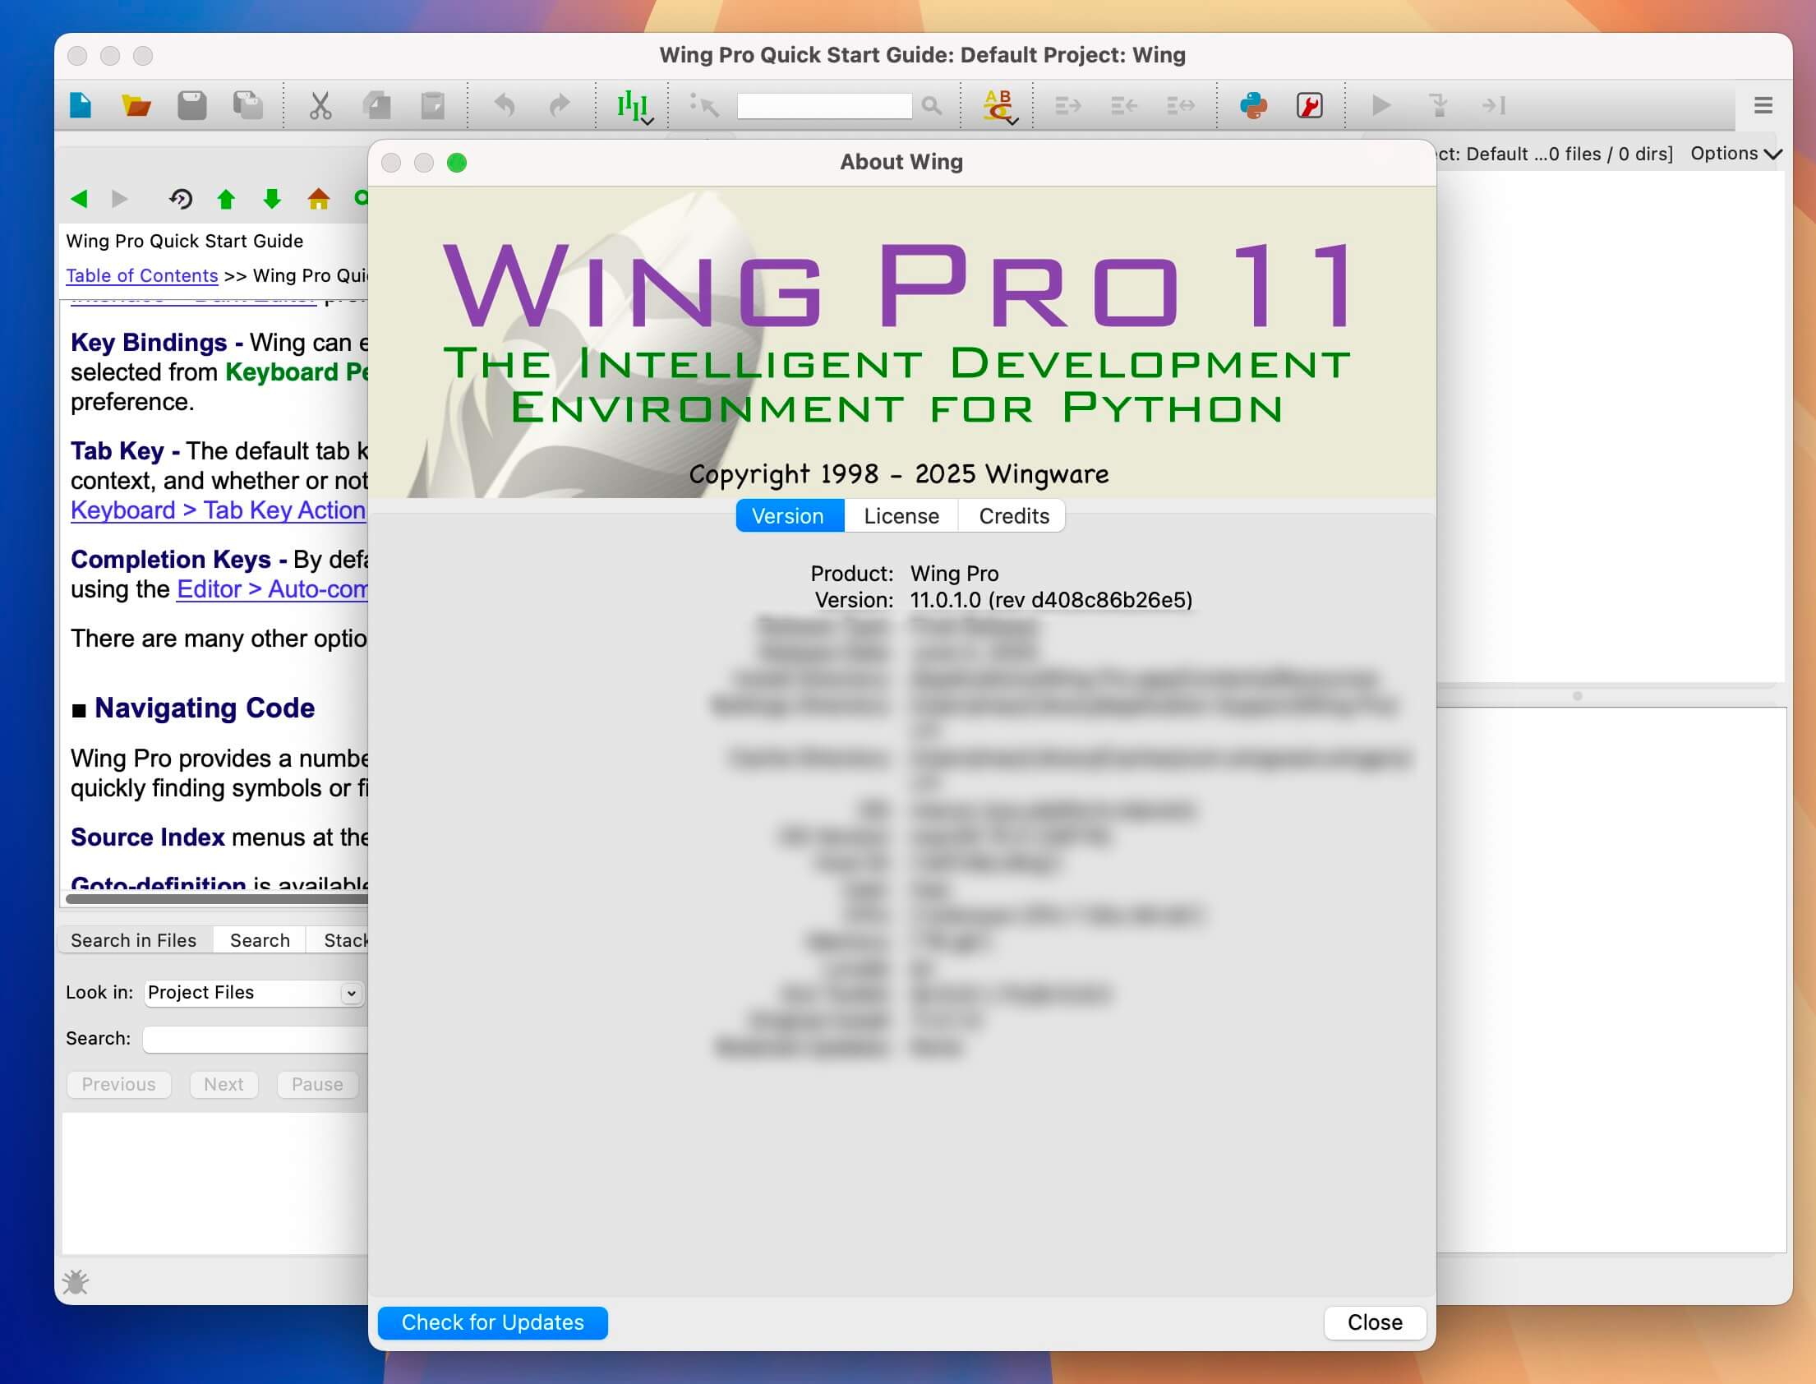This screenshot has height=1384, width=1816.
Task: Click the Check for Updates button
Action: 491,1322
